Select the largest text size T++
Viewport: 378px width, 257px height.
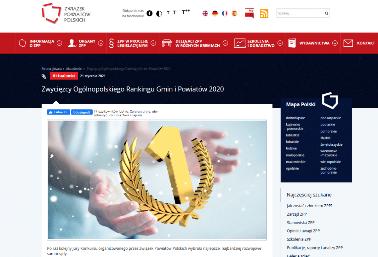(x=186, y=12)
